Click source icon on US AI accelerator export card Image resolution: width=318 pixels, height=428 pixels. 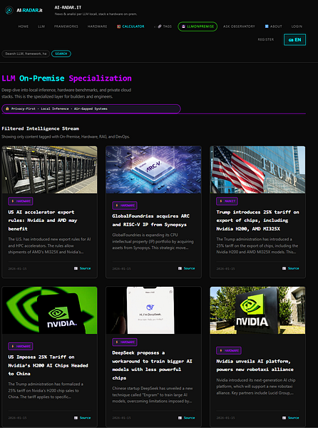click(x=76, y=268)
